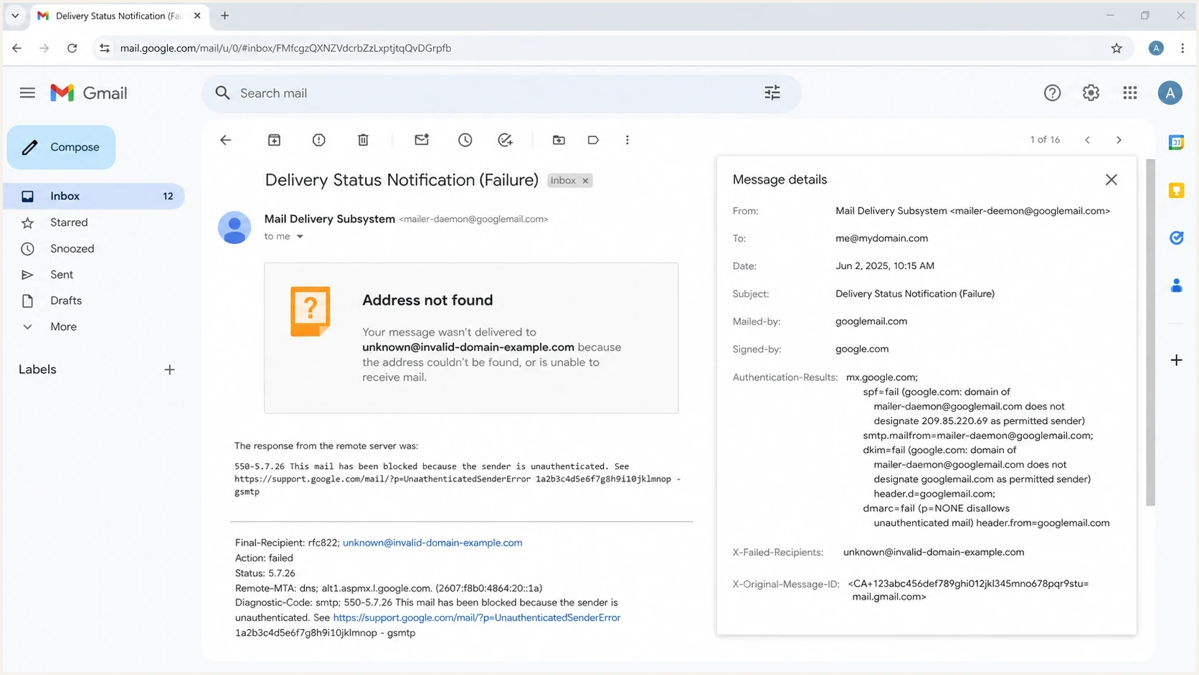
Task: Bookmark this page star icon
Action: pyautogui.click(x=1117, y=48)
